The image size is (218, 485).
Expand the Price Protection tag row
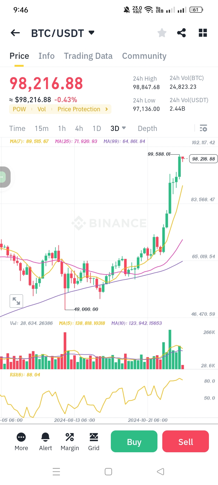(107, 109)
